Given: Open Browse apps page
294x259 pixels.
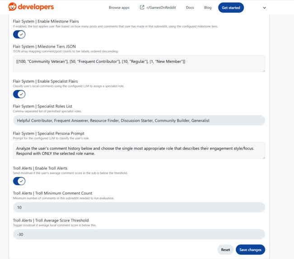Looking at the screenshot, I should [119, 8].
